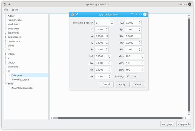This screenshot has height=131, width=195.
Task: Click the scroll right arrow of the canvas
Action: pos(185,118)
